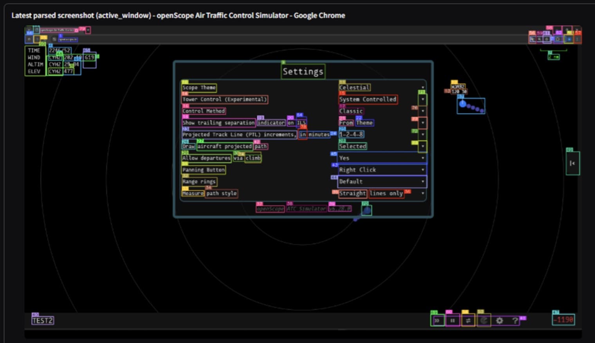Click the Range rings label

coord(199,182)
